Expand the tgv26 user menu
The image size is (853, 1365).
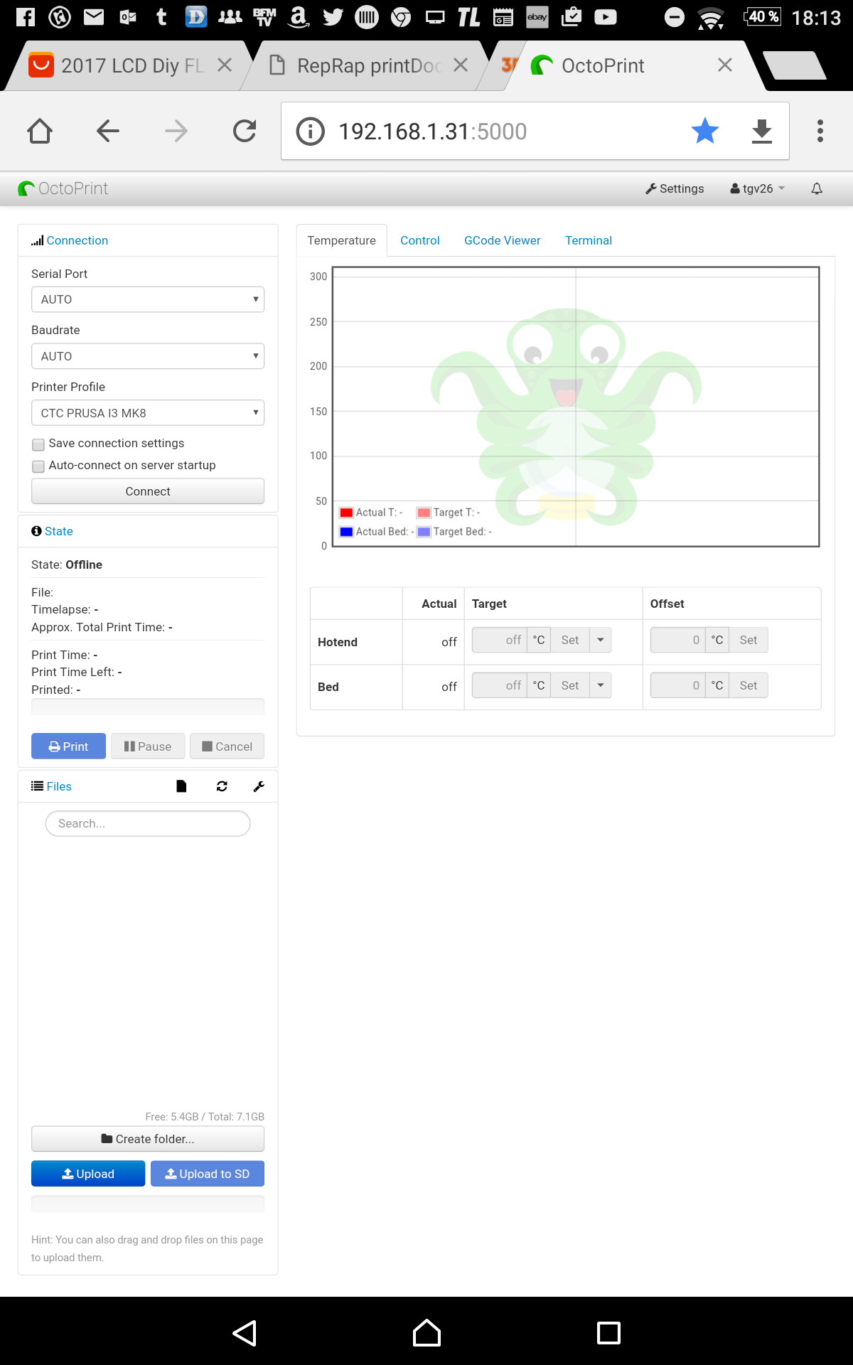click(758, 188)
